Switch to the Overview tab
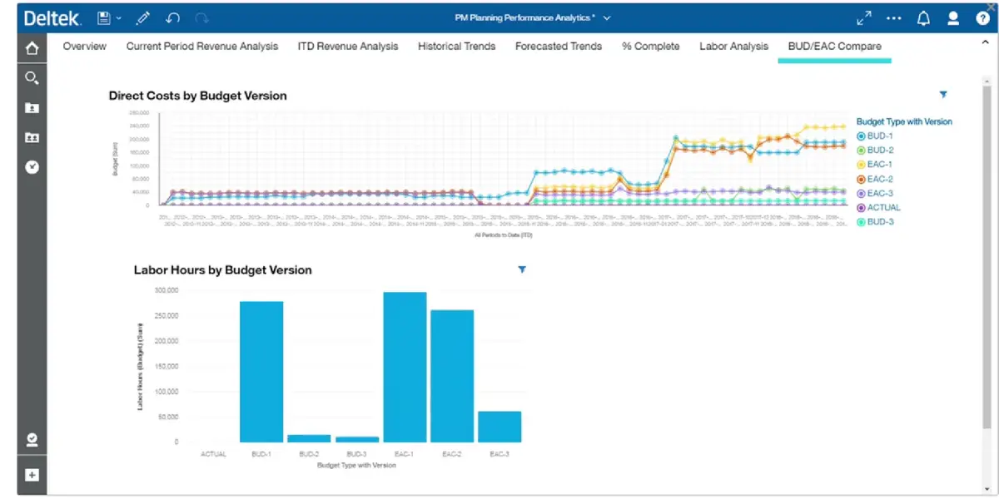Image resolution: width=999 pixels, height=499 pixels. 85,47
